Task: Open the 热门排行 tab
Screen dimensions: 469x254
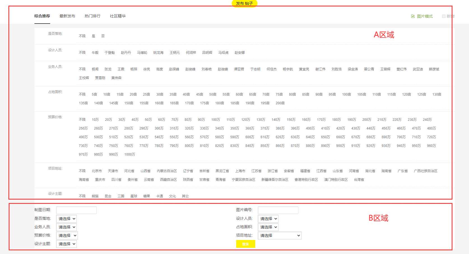Action: [92, 16]
